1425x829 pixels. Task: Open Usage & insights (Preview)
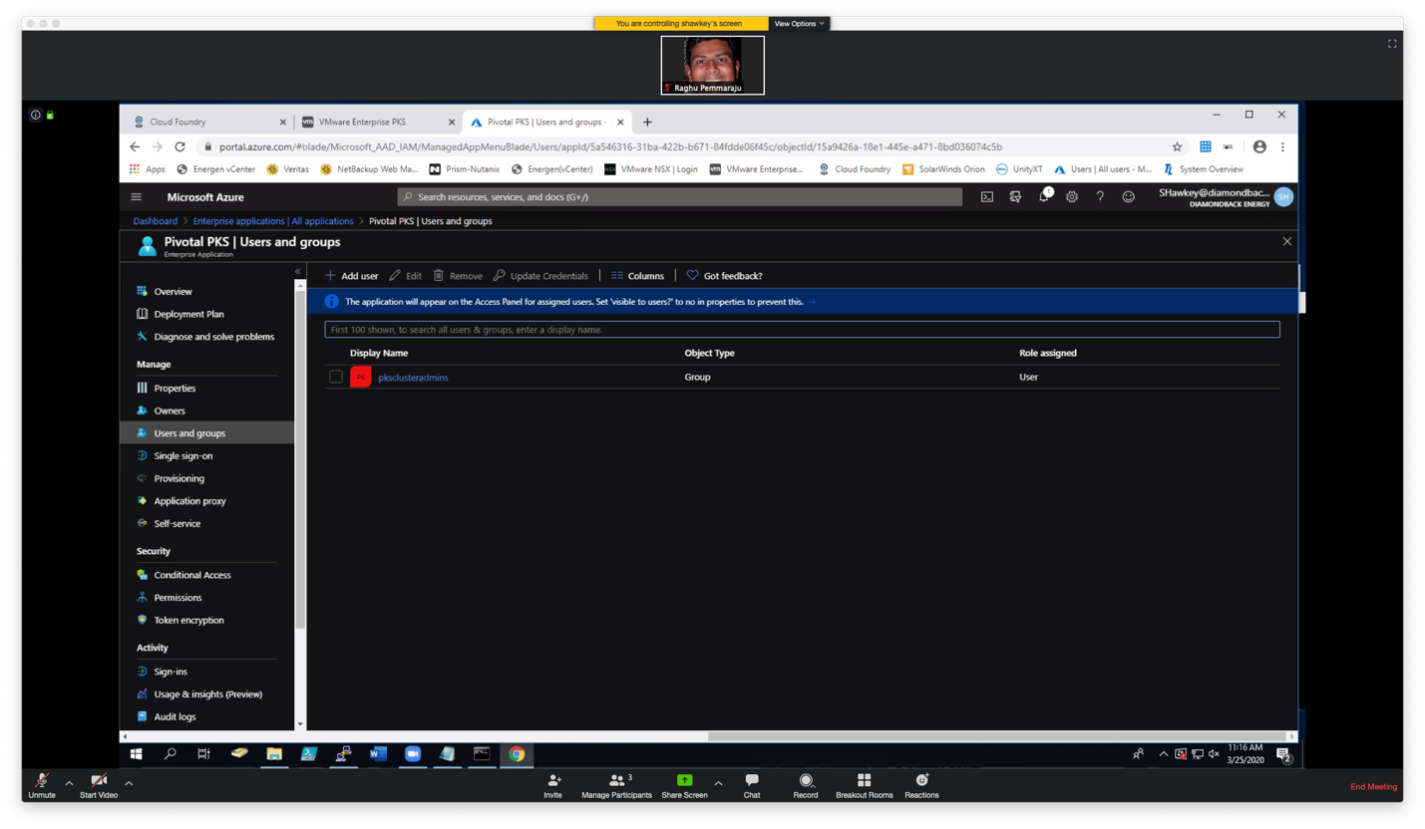207,694
